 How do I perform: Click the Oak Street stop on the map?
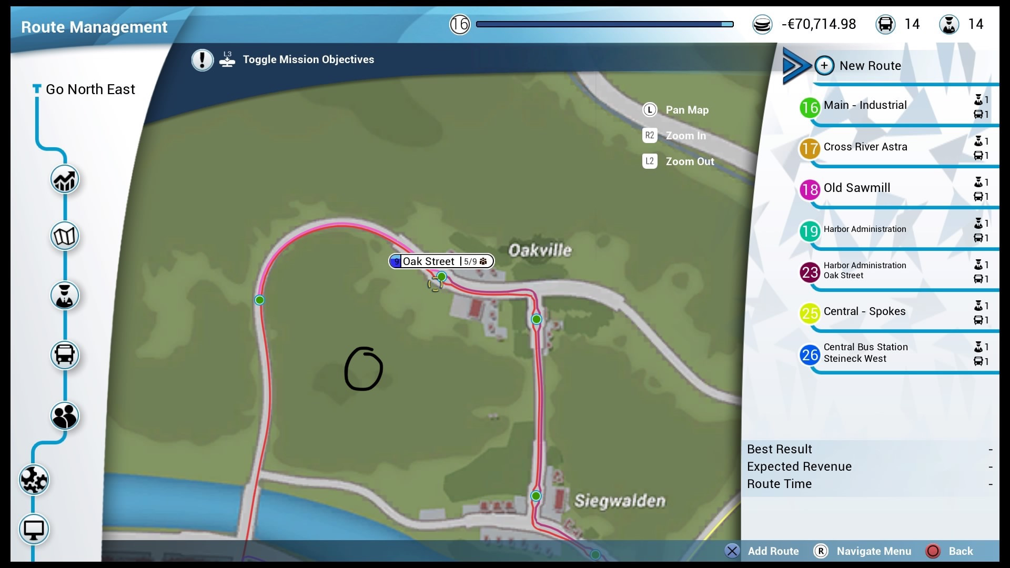(x=441, y=277)
